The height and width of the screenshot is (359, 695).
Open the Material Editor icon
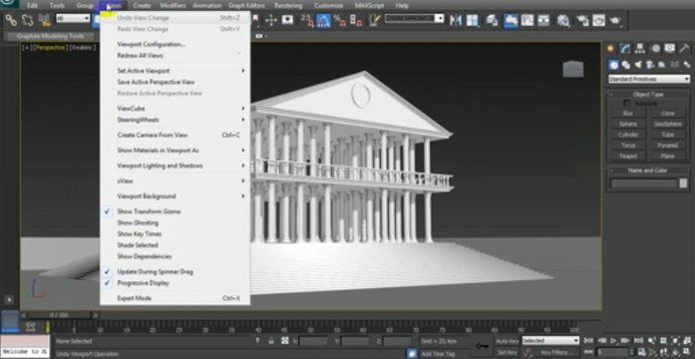563,20
